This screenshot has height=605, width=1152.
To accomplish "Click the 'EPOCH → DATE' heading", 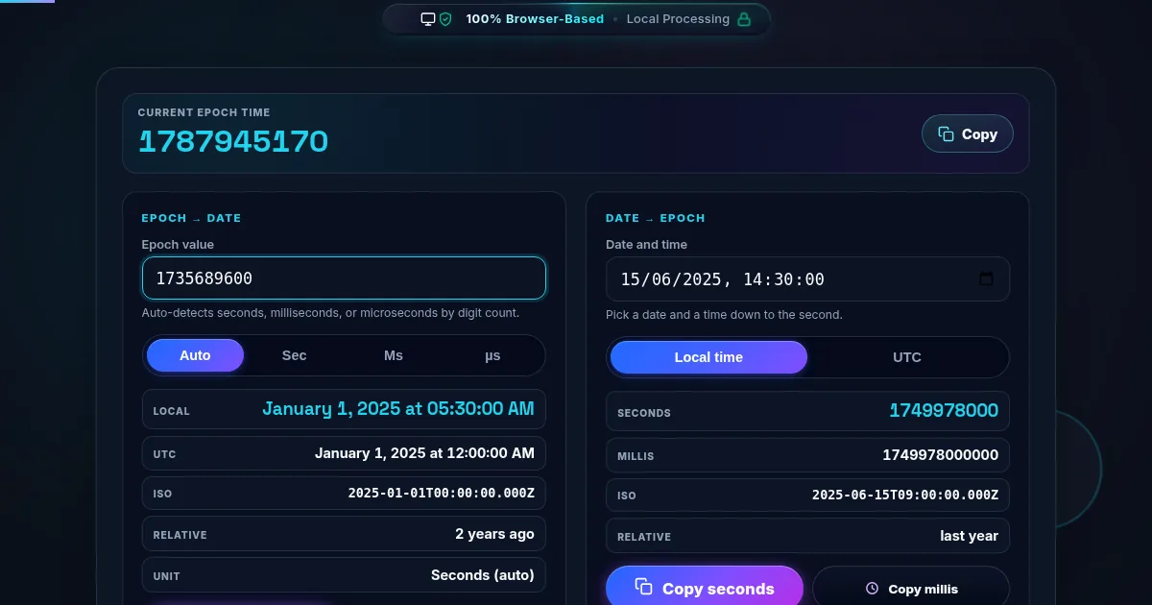I will tap(191, 218).
